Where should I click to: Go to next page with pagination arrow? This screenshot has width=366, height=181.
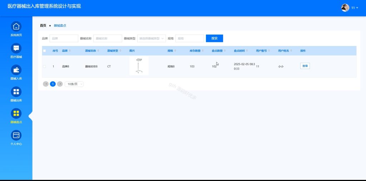pyautogui.click(x=60, y=84)
